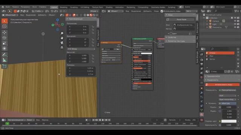Click the Subsurface Color white swatch in properties
Screen dimensions: 241x135
tap(229, 121)
